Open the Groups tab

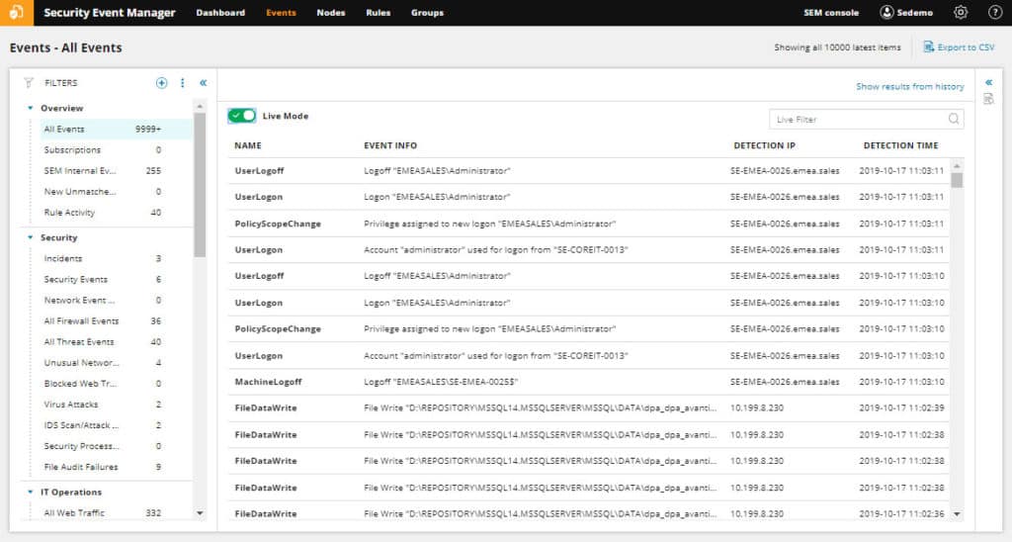427,12
